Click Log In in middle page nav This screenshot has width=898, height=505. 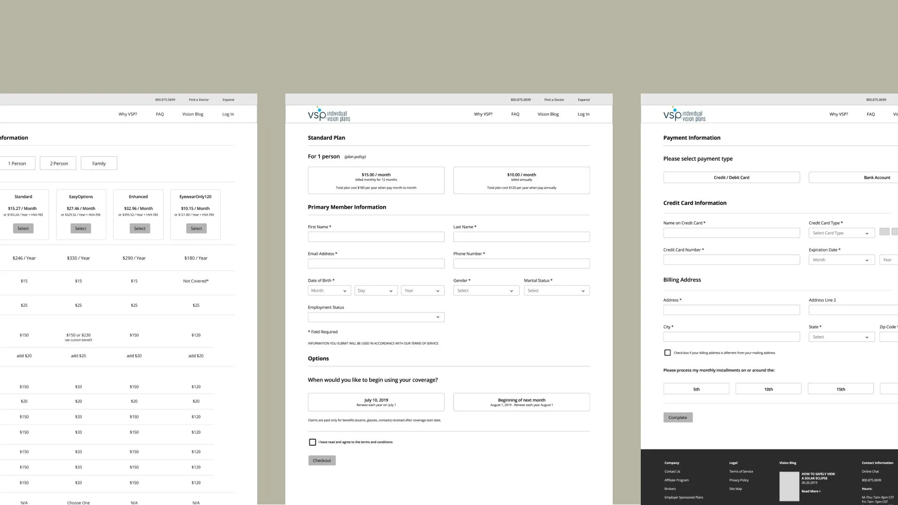(583, 114)
